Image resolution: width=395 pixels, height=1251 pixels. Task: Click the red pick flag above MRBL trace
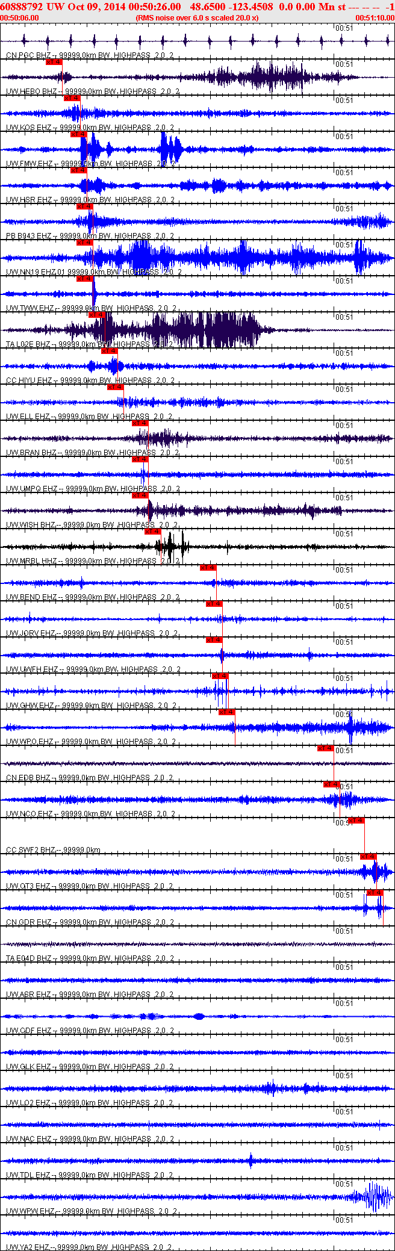[152, 532]
